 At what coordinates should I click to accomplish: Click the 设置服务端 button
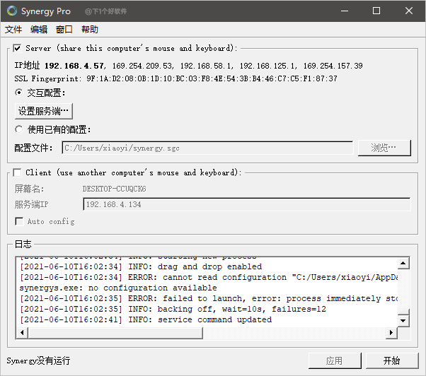click(x=44, y=111)
